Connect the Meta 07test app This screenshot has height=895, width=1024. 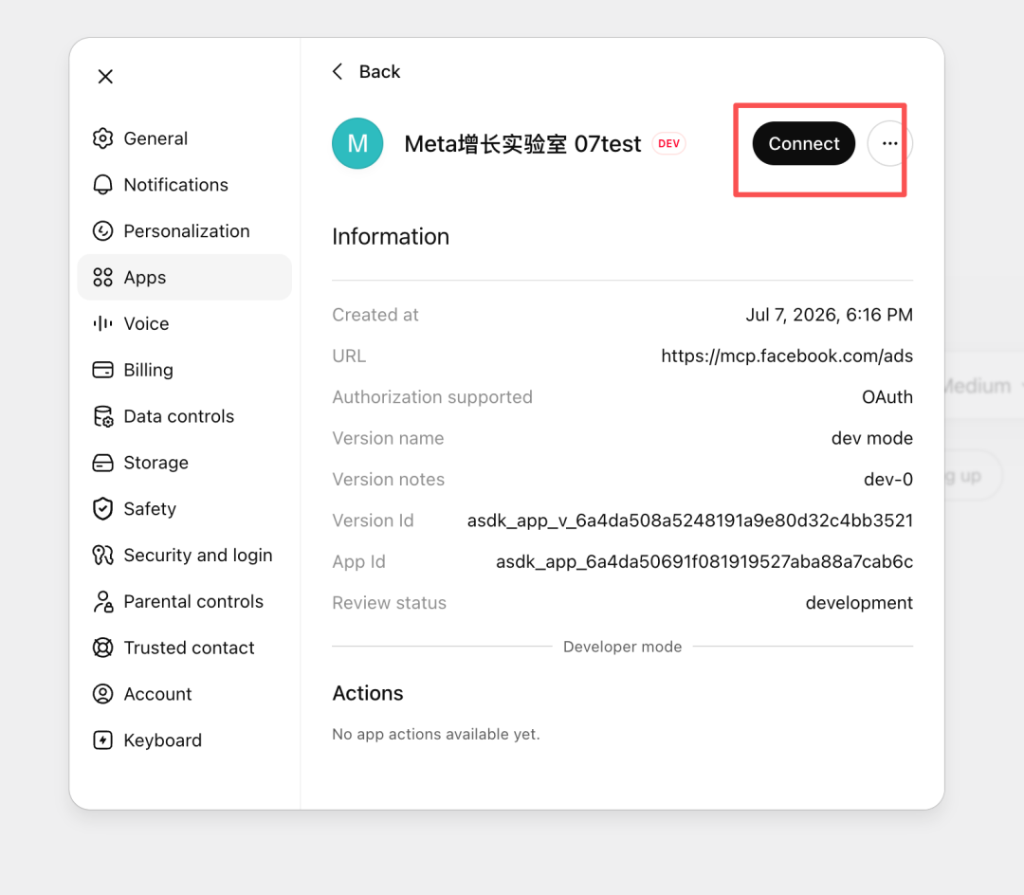point(803,143)
